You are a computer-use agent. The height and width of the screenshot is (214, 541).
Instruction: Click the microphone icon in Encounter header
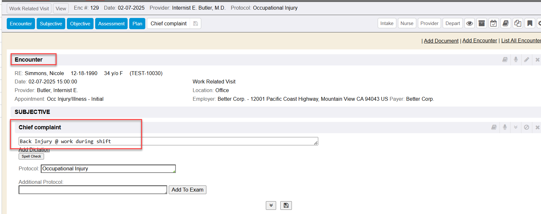point(516,60)
